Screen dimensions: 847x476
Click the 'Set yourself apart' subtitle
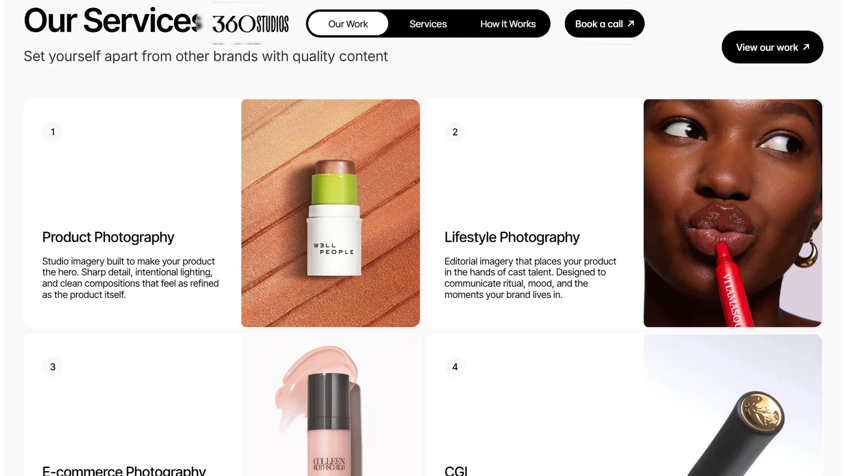pyautogui.click(x=206, y=57)
